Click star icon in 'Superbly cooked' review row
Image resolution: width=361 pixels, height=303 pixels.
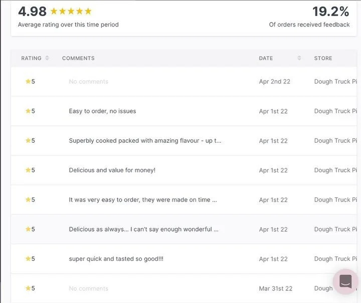(28, 141)
